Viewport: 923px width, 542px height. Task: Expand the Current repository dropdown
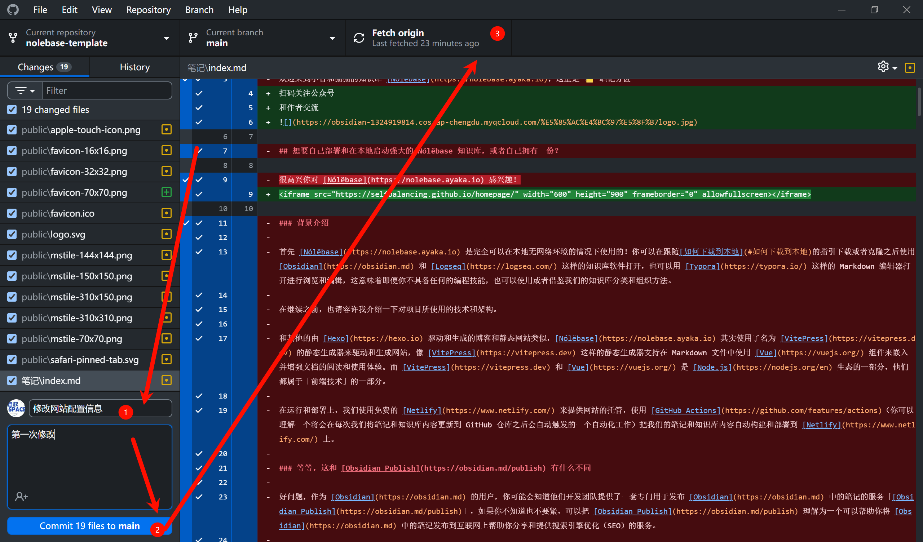pos(166,38)
